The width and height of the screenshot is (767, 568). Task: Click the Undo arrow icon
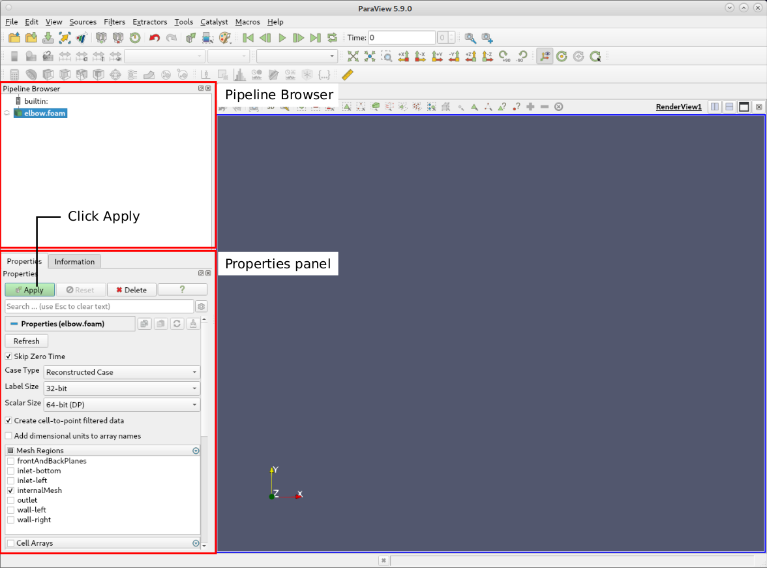pos(155,38)
